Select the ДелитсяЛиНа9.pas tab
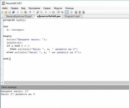 [x=49, y=16]
